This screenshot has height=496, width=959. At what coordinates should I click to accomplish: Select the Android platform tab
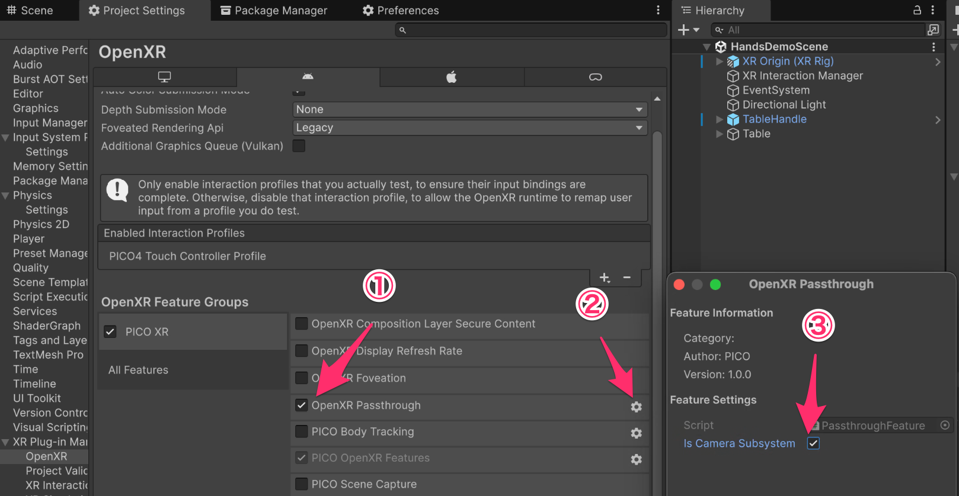308,77
